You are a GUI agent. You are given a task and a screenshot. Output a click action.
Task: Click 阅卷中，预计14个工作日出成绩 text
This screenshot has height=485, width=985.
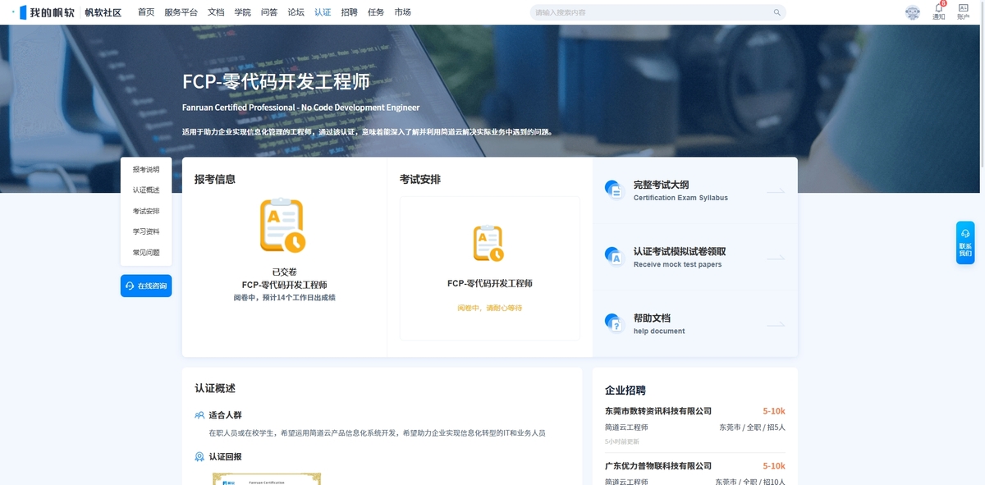click(x=284, y=297)
